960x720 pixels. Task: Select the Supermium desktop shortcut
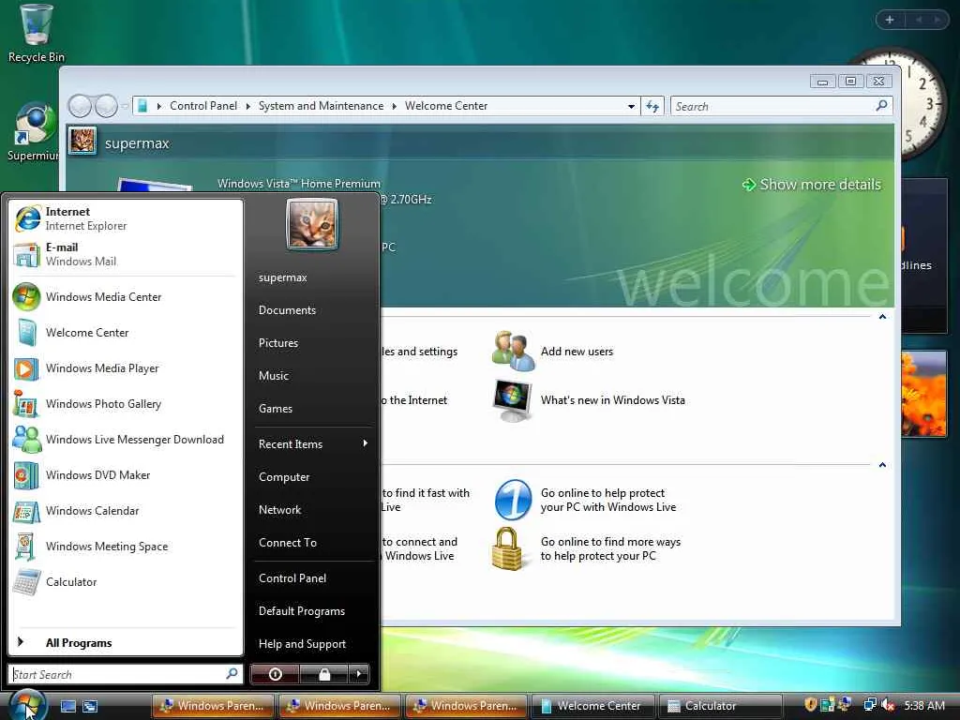coord(34,131)
